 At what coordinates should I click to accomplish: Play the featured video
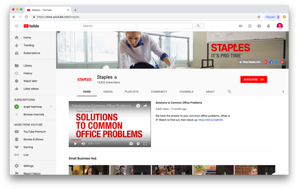pos(75,143)
